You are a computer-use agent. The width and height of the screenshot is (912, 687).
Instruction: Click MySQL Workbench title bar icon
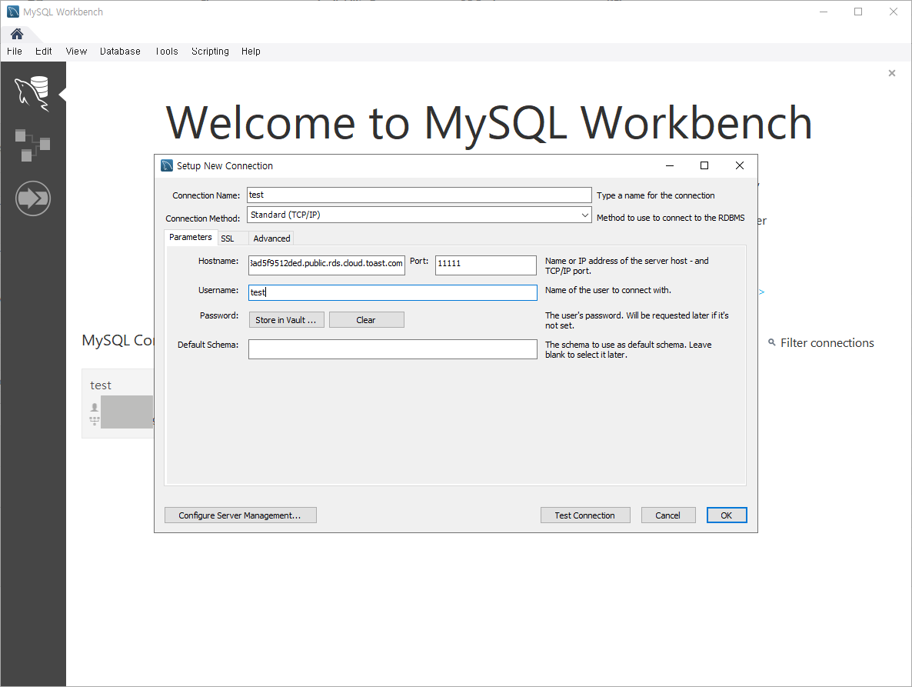[x=13, y=12]
